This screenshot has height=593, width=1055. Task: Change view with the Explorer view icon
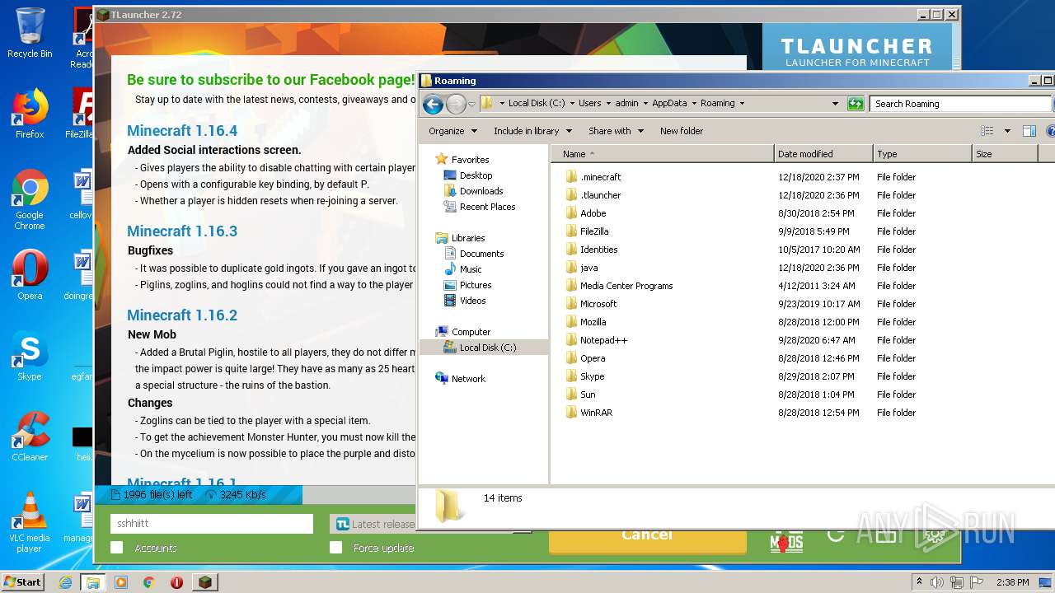point(987,131)
